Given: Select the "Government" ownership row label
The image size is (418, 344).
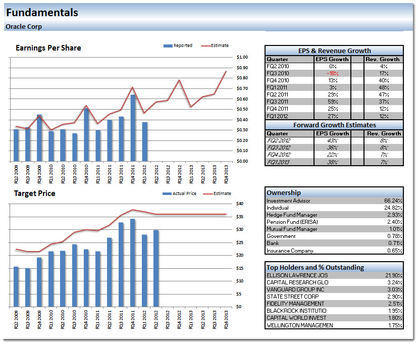Looking at the screenshot, I should (x=281, y=236).
